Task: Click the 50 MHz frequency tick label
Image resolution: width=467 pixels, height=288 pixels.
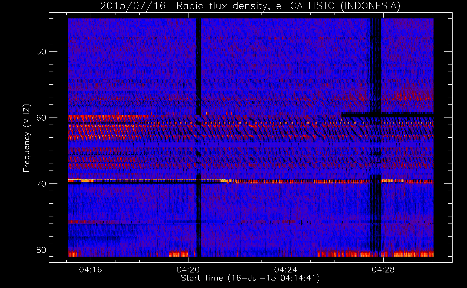Action: [41, 52]
